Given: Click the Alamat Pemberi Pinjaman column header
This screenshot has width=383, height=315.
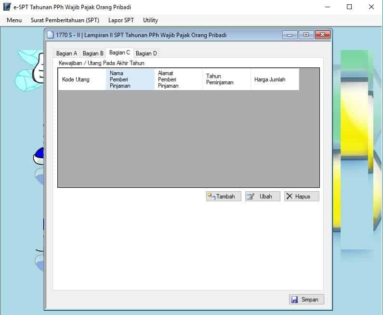Looking at the screenshot, I should coord(178,79).
